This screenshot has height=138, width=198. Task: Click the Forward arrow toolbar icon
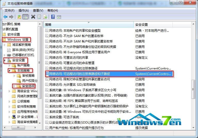(x=11, y=17)
